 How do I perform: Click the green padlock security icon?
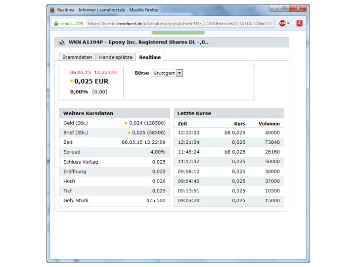pos(56,24)
